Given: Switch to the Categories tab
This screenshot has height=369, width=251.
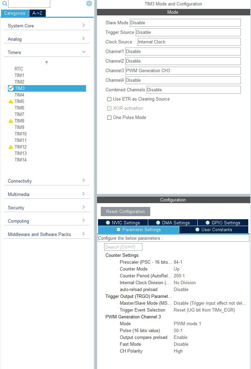Looking at the screenshot, I should coord(15,13).
